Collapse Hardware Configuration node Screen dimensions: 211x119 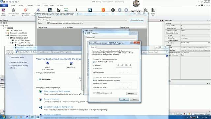click(x=6, y=35)
